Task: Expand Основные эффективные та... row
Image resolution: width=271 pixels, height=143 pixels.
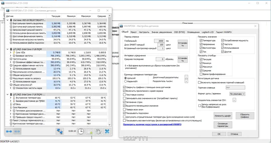Action: [11, 62]
